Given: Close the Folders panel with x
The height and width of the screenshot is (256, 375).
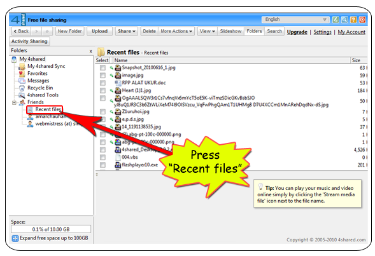Looking at the screenshot, I should [x=90, y=51].
